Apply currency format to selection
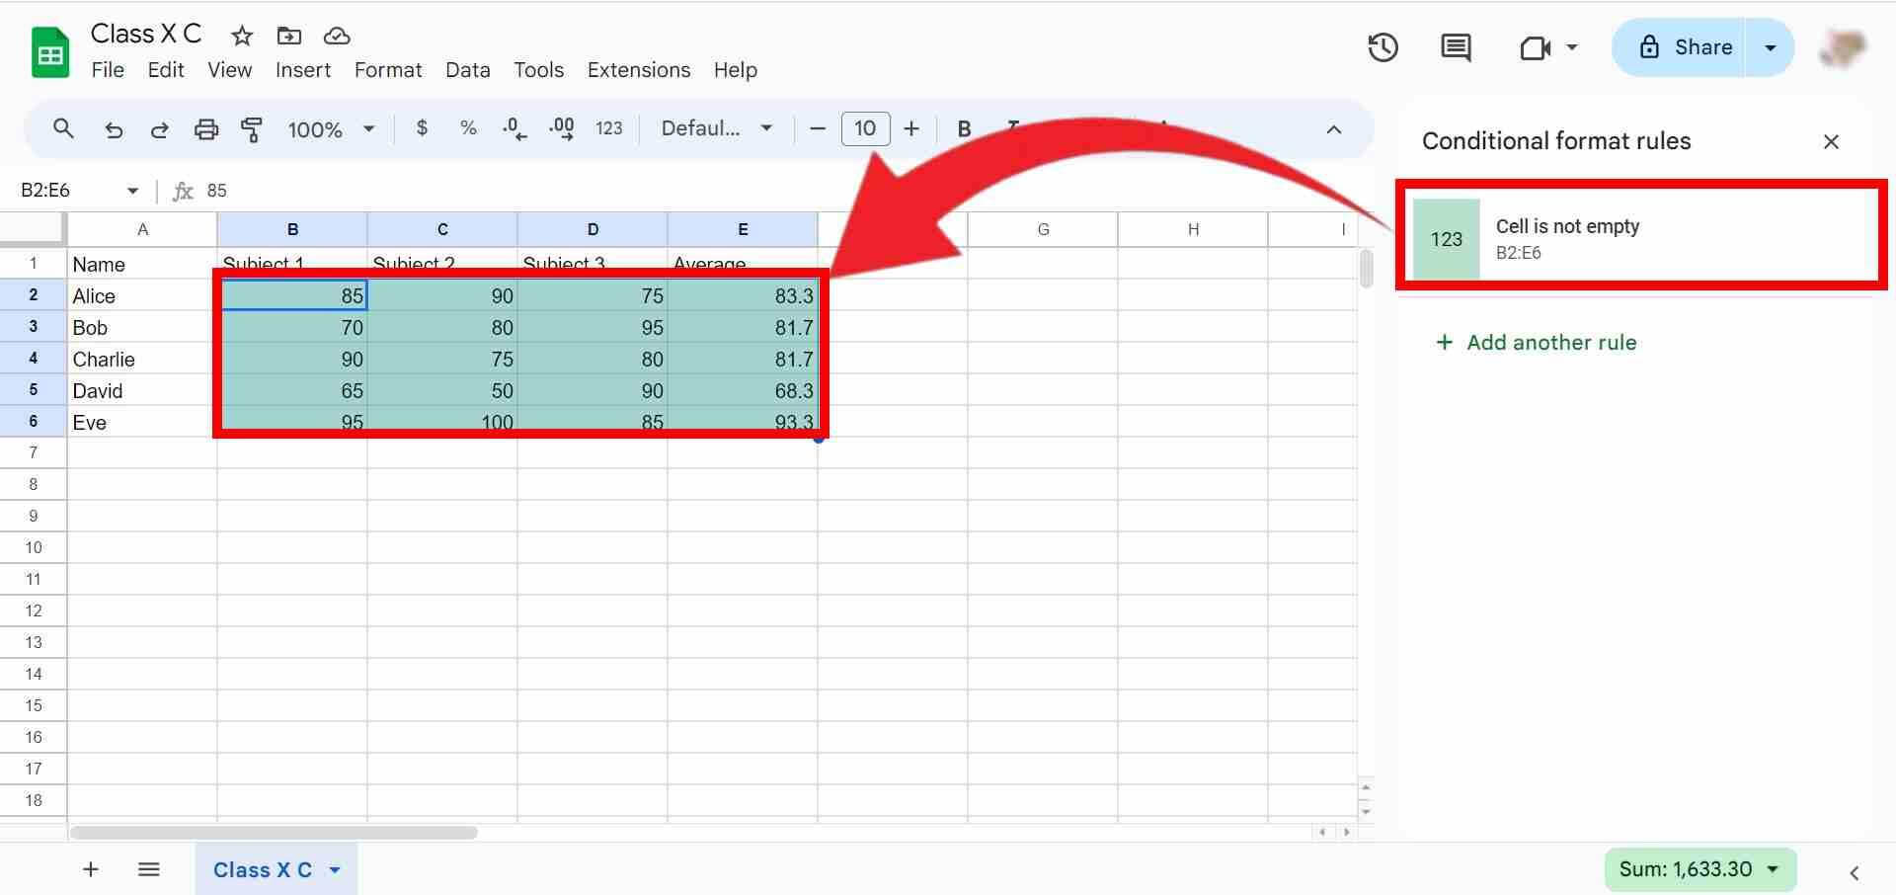This screenshot has width=1896, height=895. (422, 128)
